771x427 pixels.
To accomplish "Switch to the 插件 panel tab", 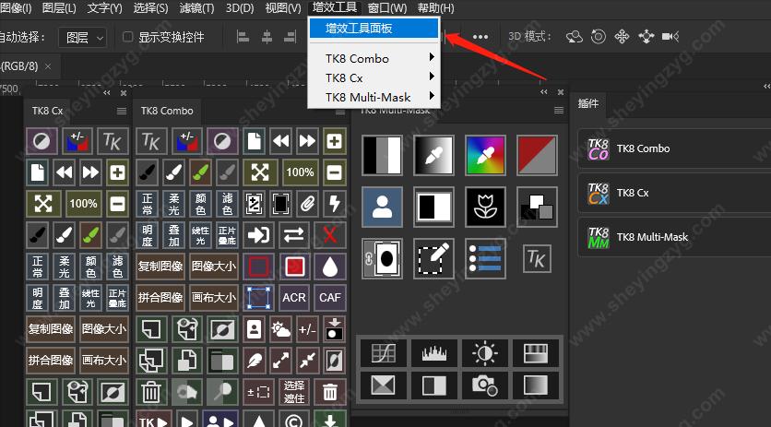I will pos(588,104).
